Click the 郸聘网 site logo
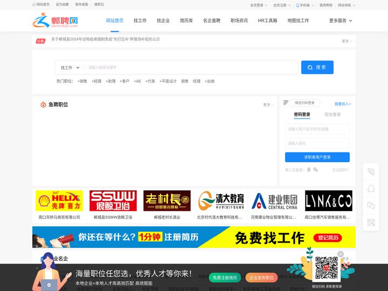388x291 pixels. click(55, 20)
